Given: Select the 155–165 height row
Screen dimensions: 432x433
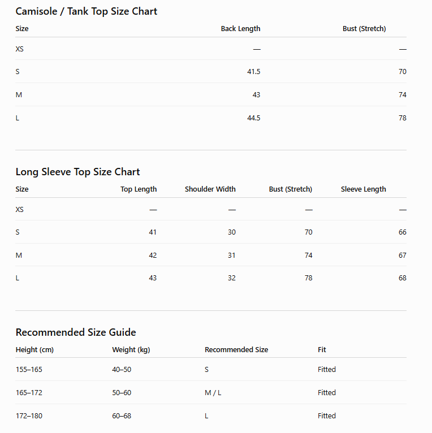Looking at the screenshot, I should click(211, 370).
